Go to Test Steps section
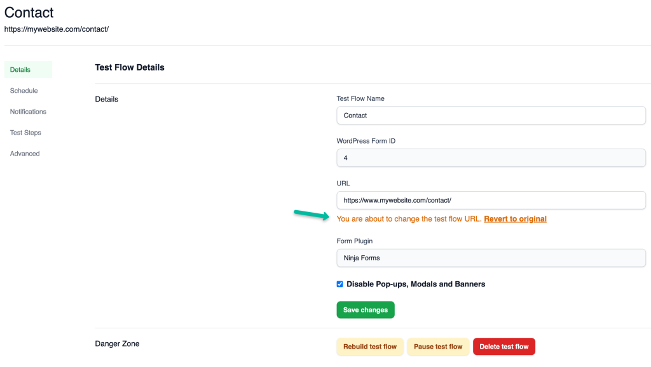This screenshot has width=651, height=367. [25, 133]
